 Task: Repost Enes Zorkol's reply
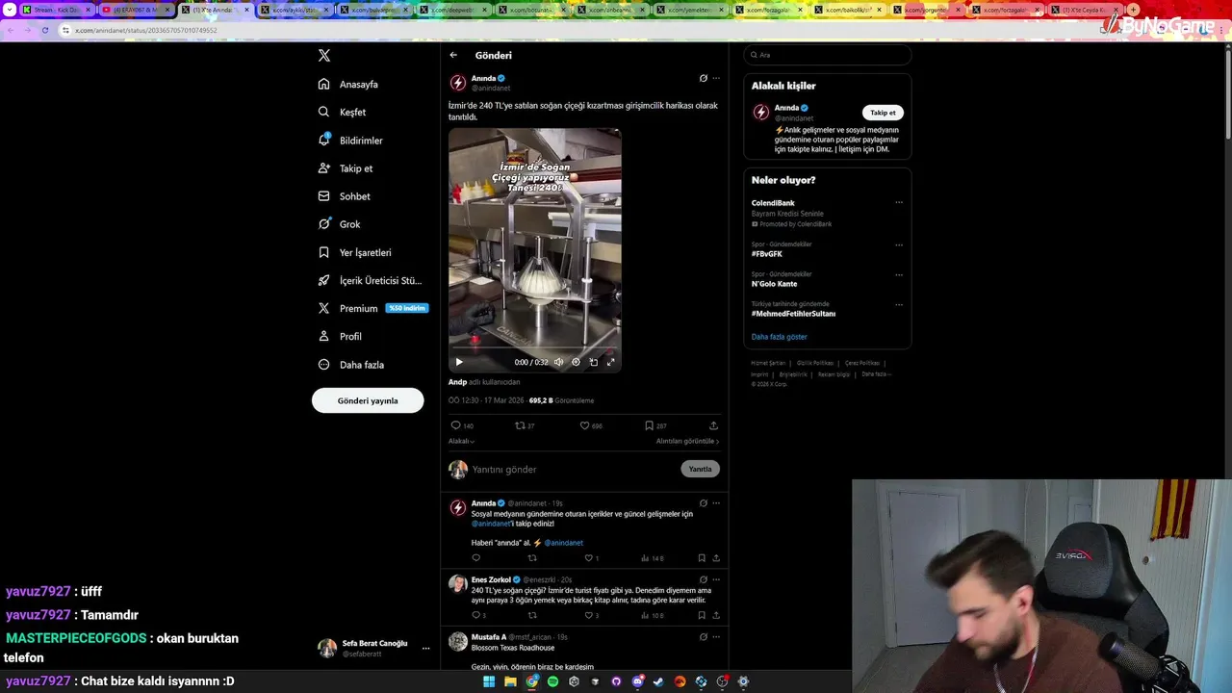532,615
